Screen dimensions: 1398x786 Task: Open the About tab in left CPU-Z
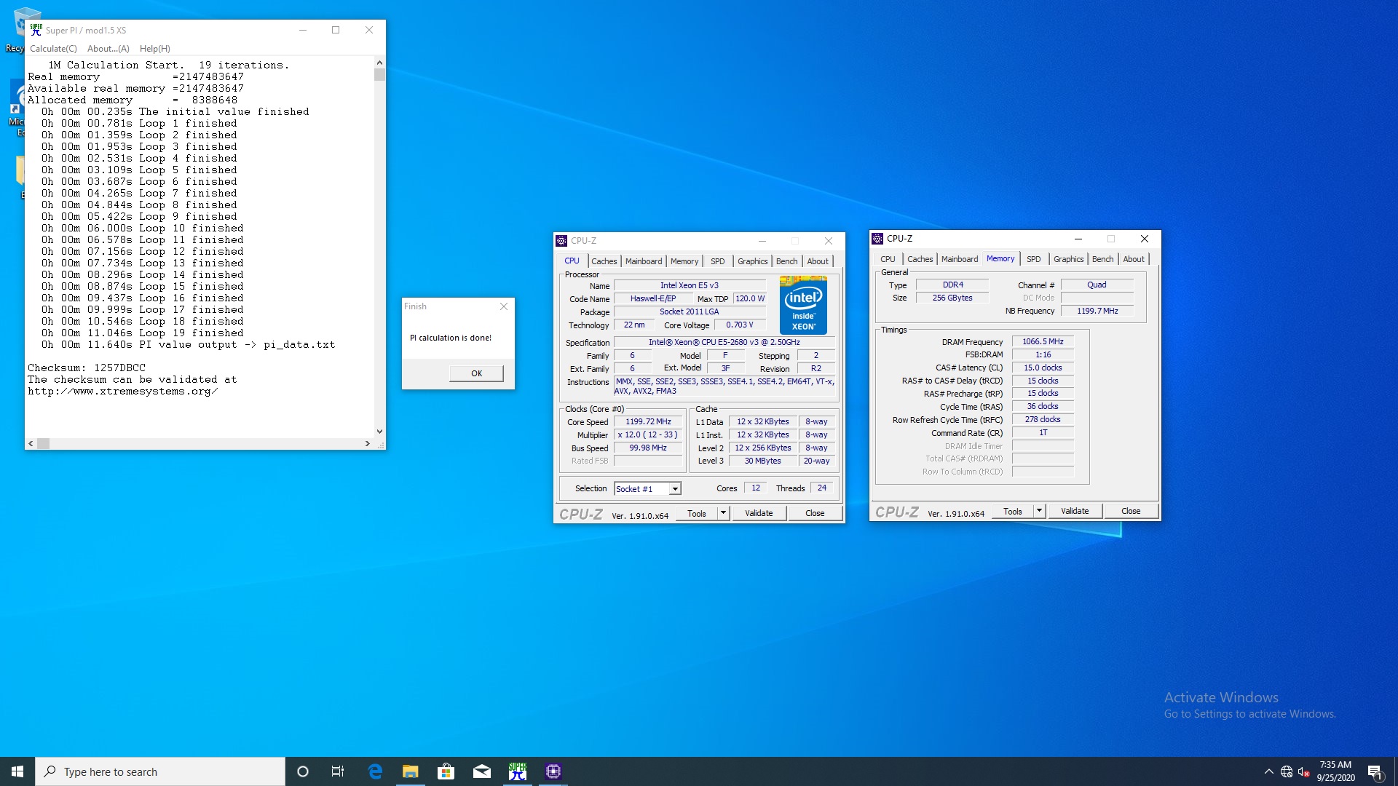[818, 261]
